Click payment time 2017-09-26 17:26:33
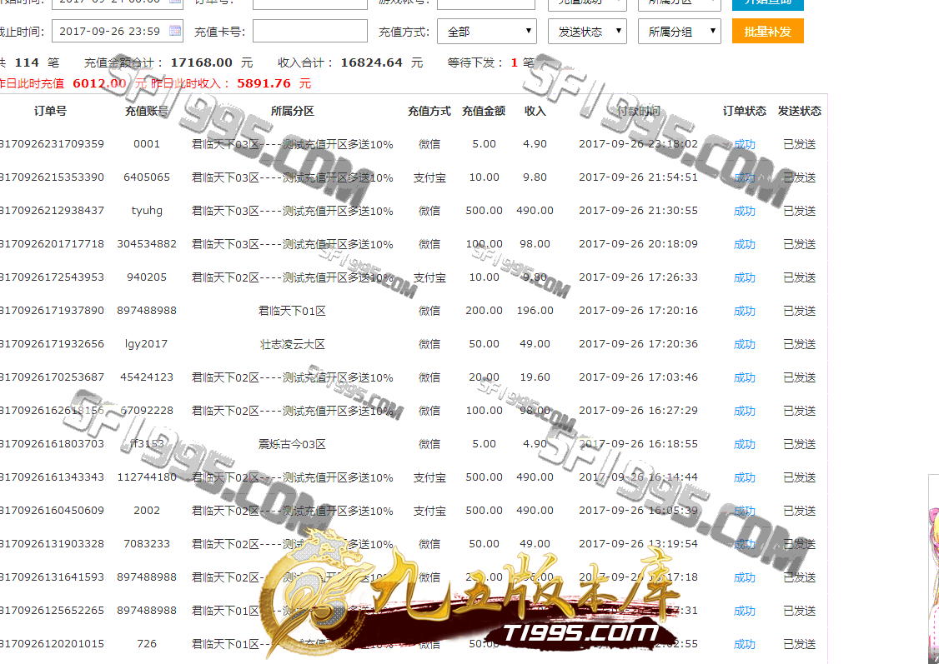 639,277
